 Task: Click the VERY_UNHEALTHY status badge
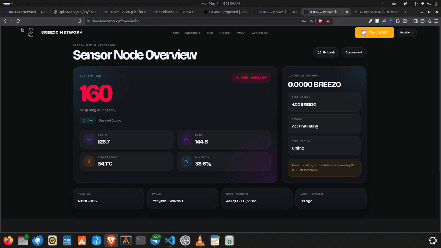251,78
